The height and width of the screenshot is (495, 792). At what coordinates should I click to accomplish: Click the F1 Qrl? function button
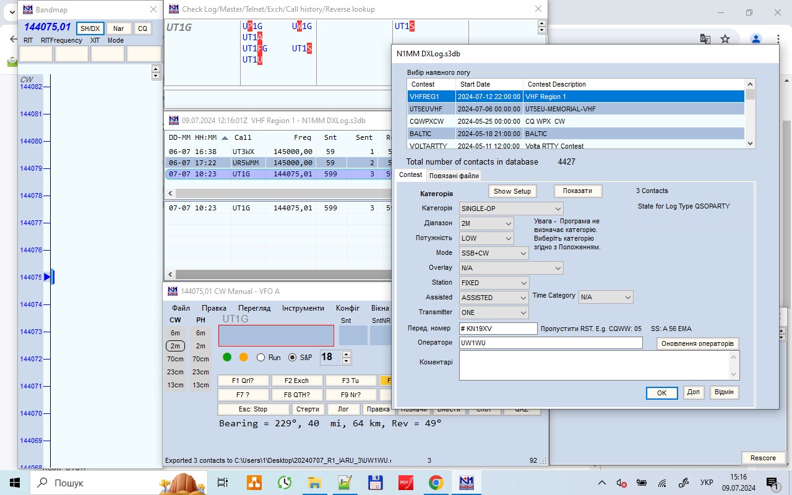coord(243,381)
